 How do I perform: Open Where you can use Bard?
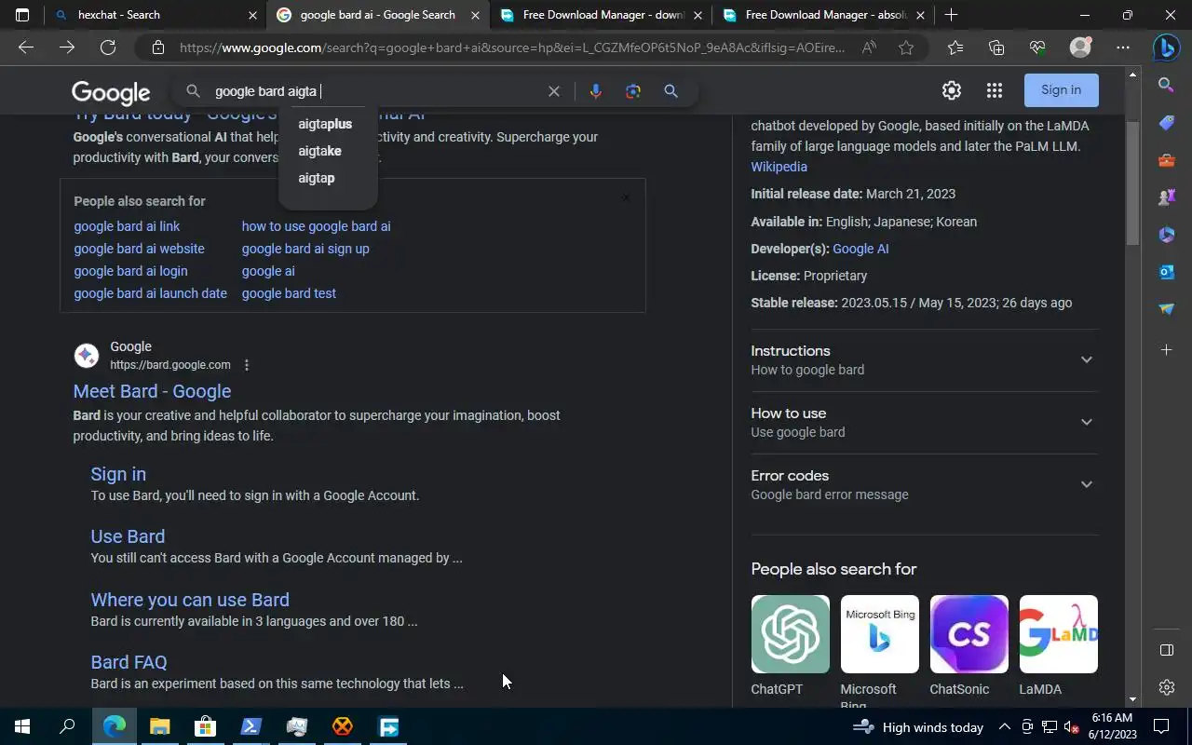190,600
